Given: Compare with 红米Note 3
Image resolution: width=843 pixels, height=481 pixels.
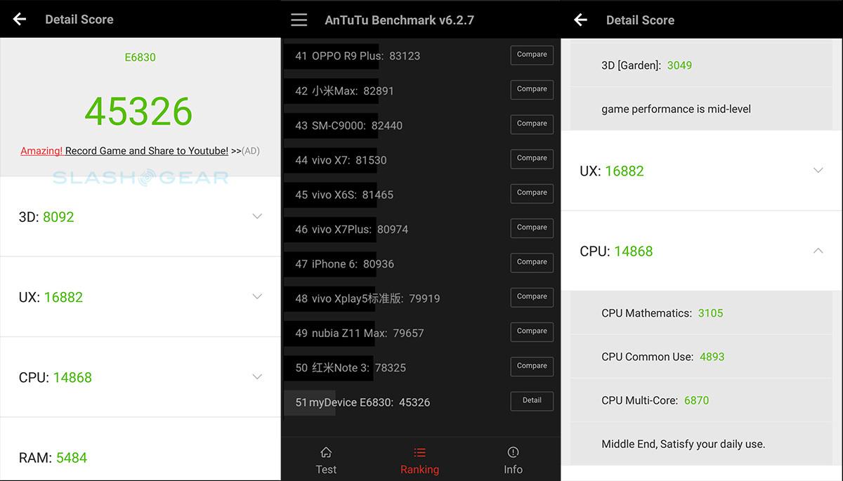Looking at the screenshot, I should [x=532, y=366].
